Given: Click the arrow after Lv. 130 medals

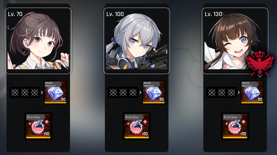Looking at the screenshot, I should pos(239,92).
